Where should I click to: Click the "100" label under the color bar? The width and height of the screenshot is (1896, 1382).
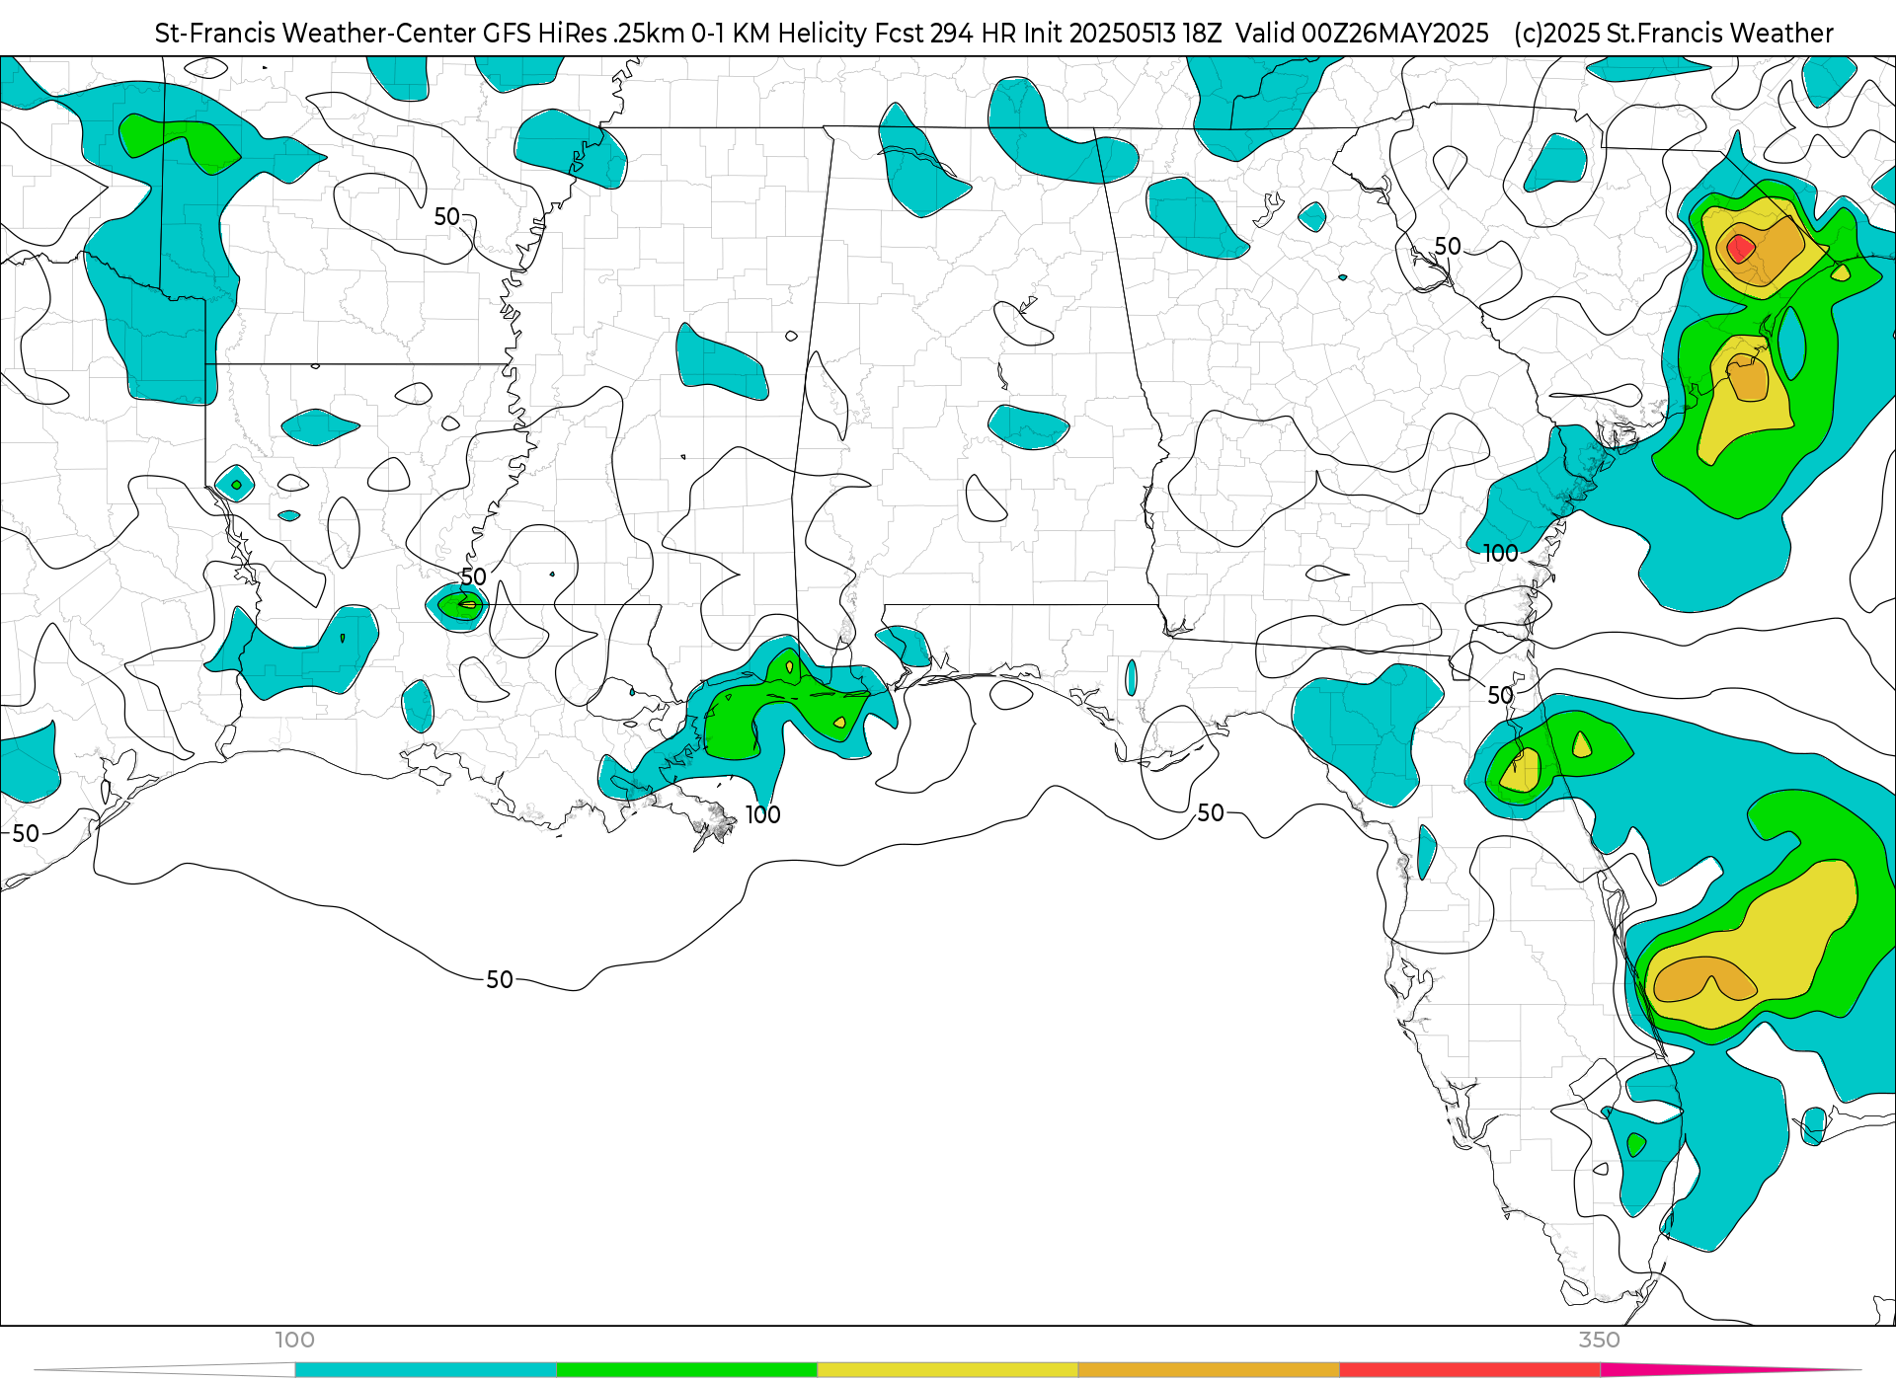point(294,1340)
